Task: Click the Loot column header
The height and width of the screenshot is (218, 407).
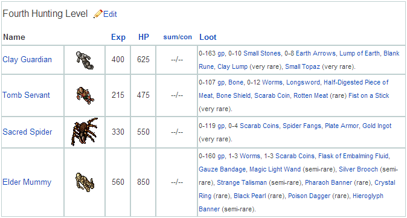Action: click(x=208, y=37)
